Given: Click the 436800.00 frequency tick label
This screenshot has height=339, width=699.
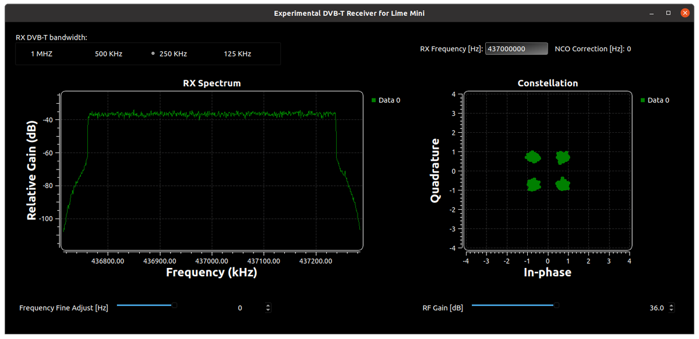Looking at the screenshot, I should pyautogui.click(x=108, y=261).
